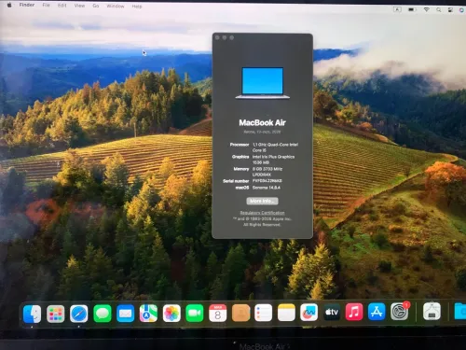Open Apple TV app in Dock

tap(332, 312)
